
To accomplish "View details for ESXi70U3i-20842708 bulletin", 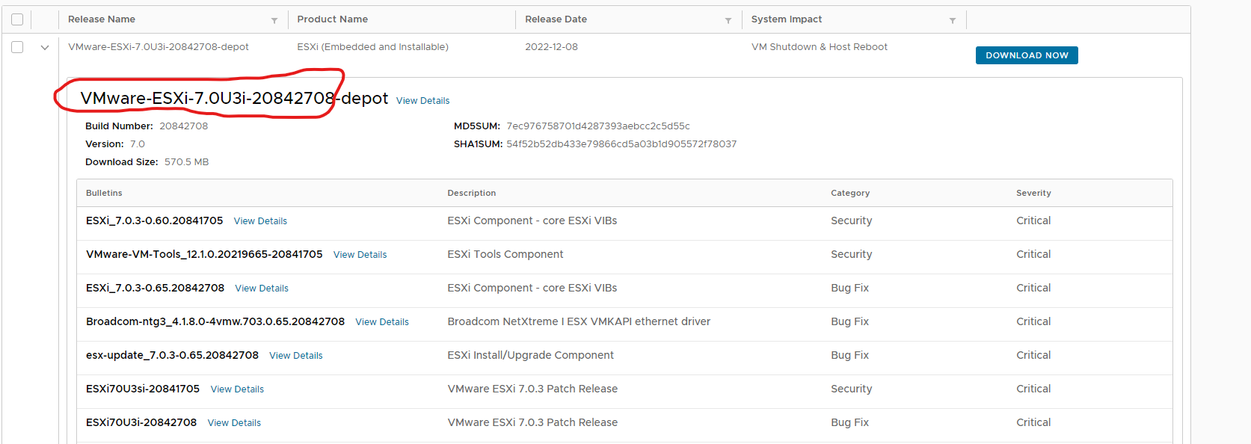I will [234, 423].
